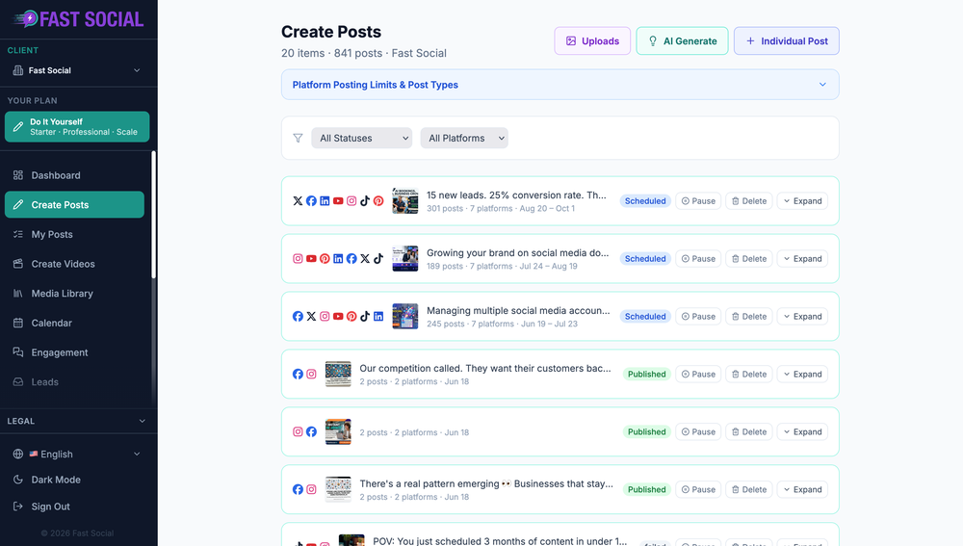Open Media Library
This screenshot has width=963, height=546.
pyautogui.click(x=74, y=293)
